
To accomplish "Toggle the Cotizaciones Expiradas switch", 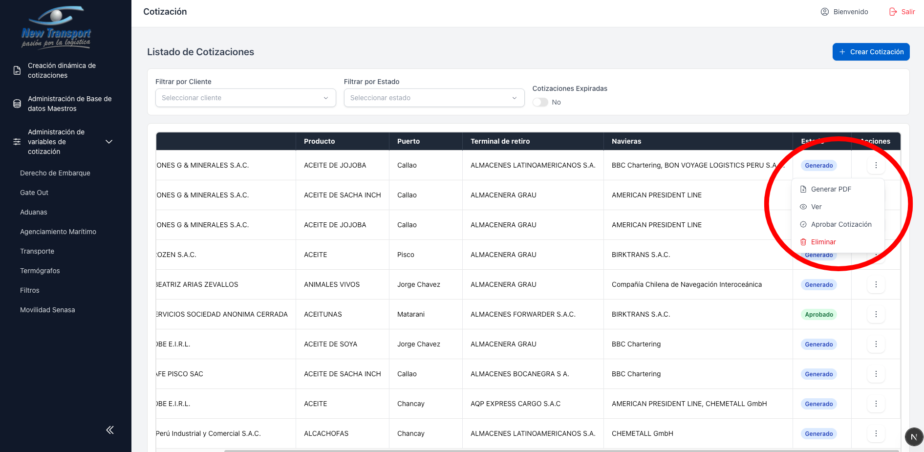I will tap(540, 102).
